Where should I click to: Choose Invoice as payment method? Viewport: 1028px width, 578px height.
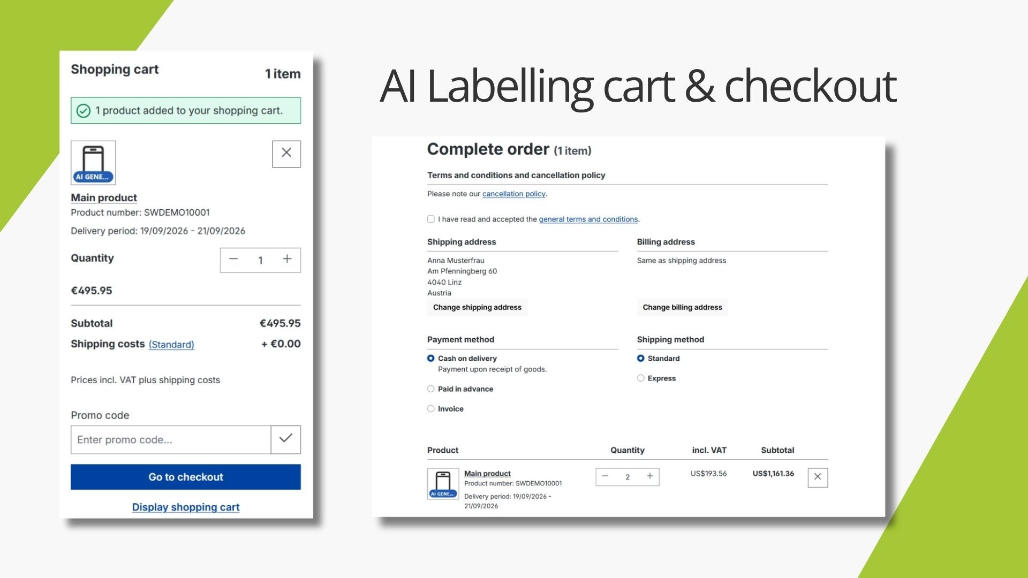(x=431, y=409)
